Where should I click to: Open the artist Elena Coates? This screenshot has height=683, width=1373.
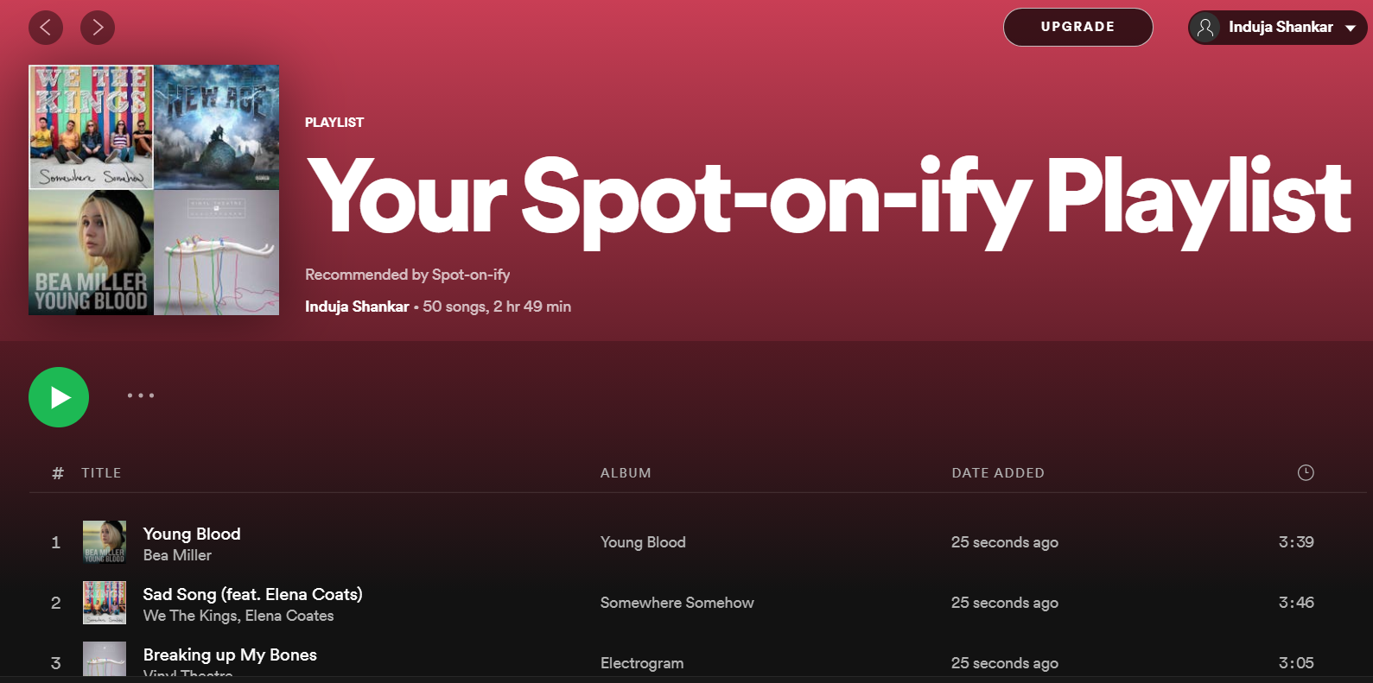pos(289,616)
